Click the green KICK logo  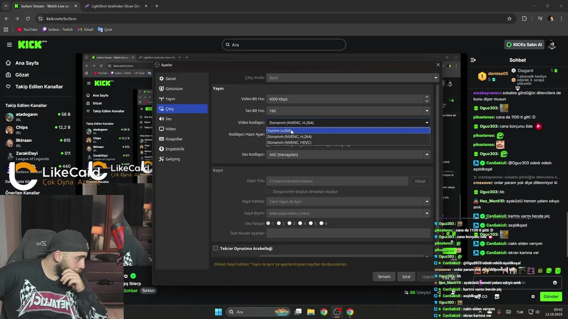[x=32, y=45]
